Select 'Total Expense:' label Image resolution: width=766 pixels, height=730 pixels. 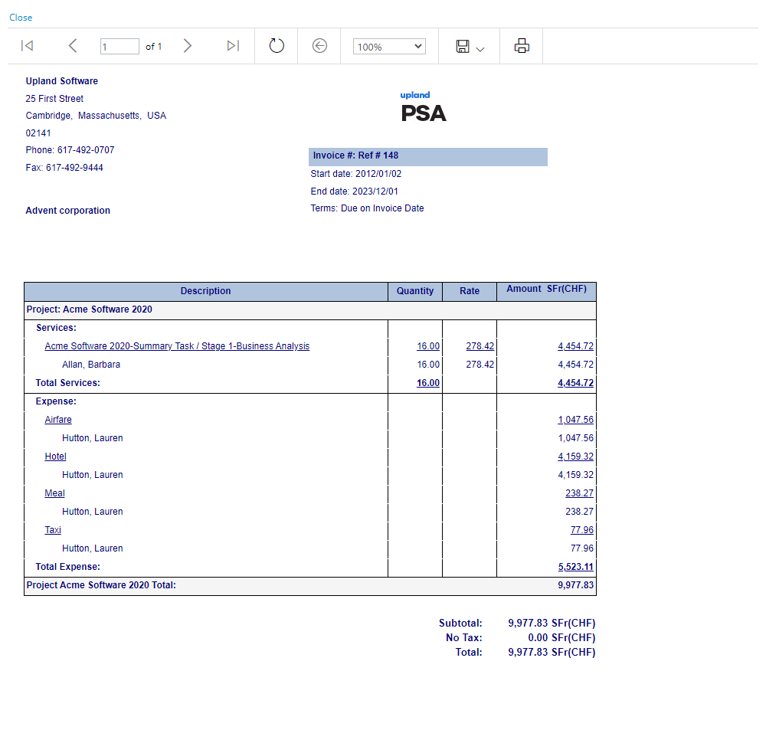coord(68,567)
